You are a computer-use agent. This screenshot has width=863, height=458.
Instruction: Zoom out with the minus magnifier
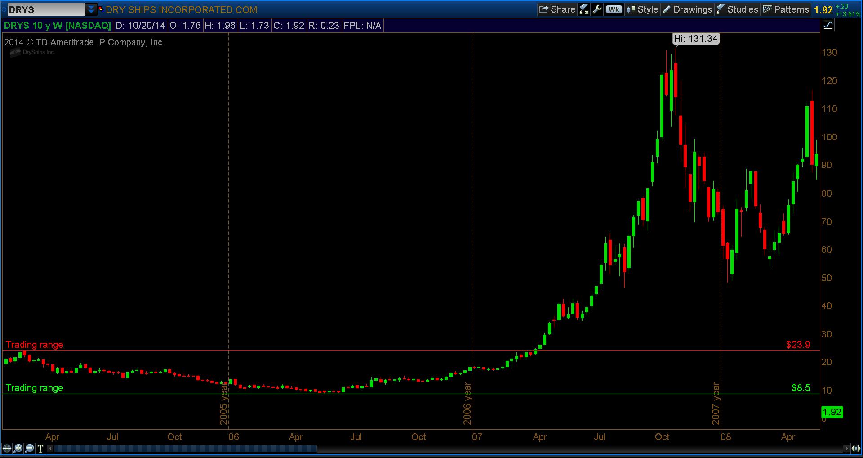click(30, 448)
